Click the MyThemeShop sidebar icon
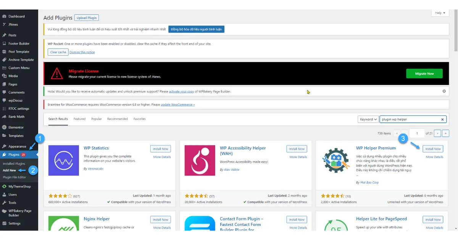This screenshot has width=458, height=240. tap(4, 186)
